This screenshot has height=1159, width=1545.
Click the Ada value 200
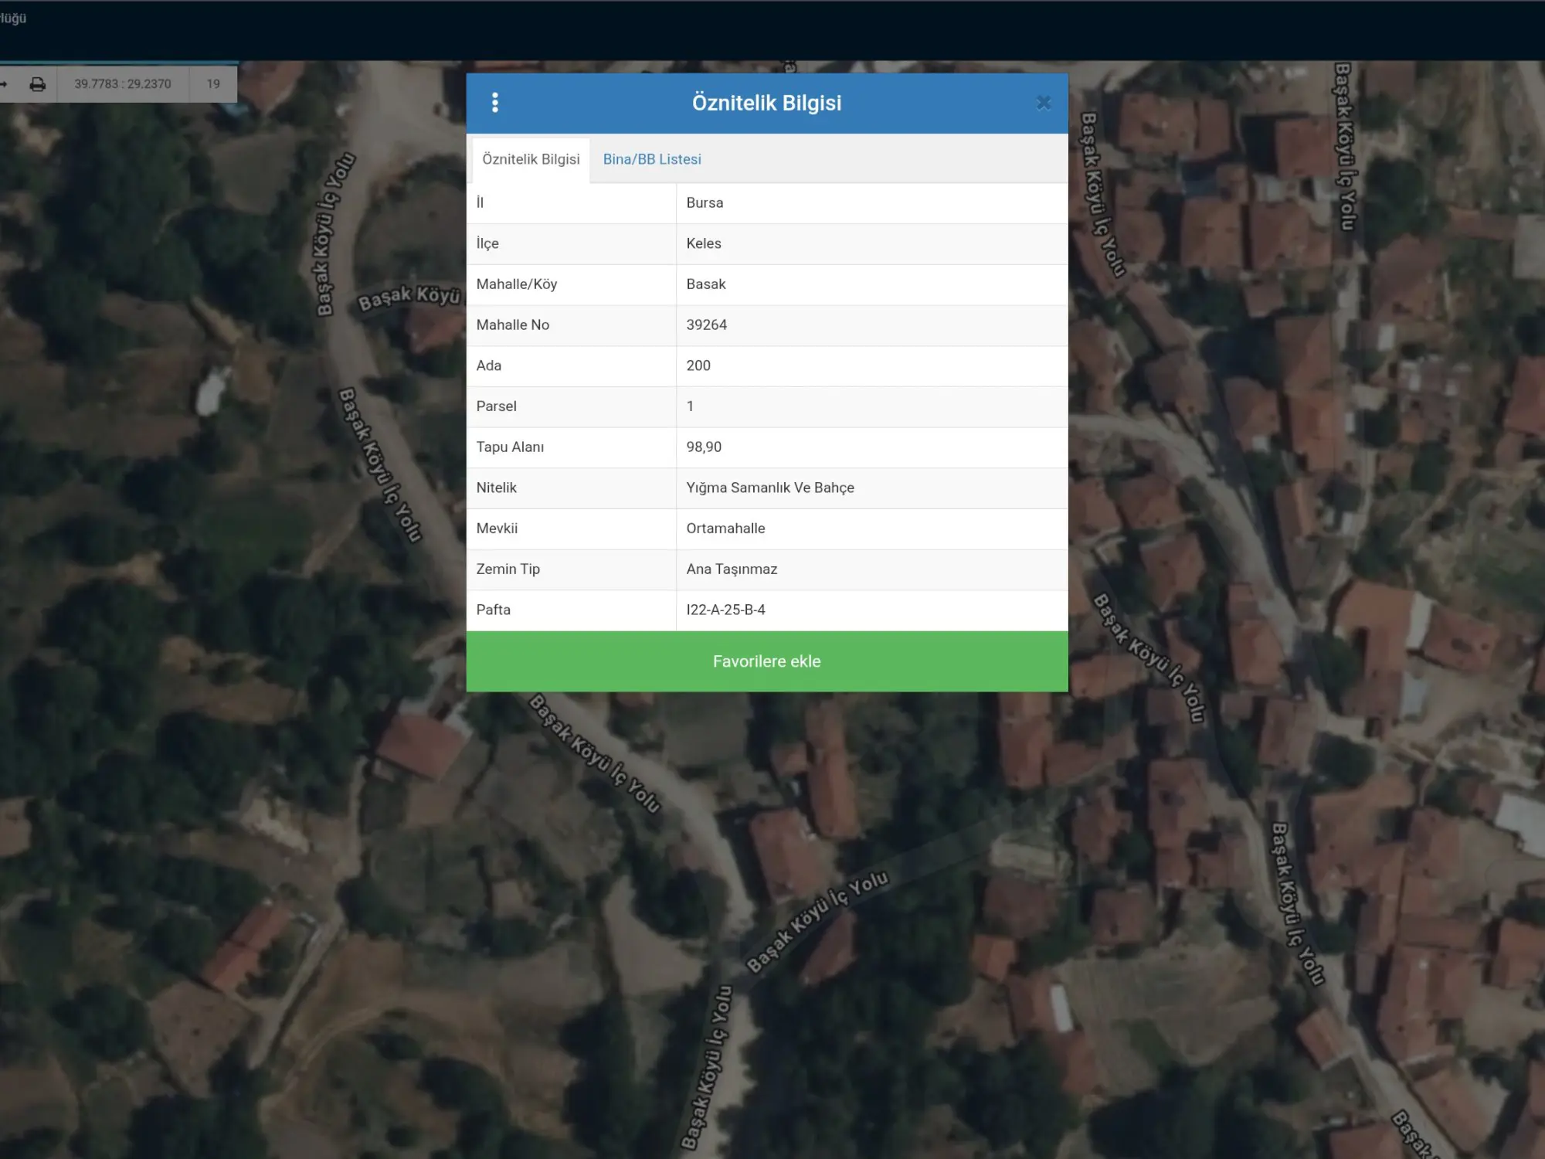[698, 365]
